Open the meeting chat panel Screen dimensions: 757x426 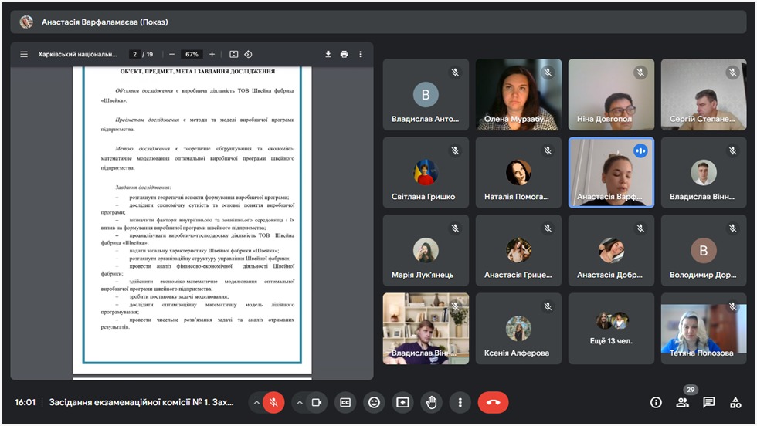click(709, 402)
